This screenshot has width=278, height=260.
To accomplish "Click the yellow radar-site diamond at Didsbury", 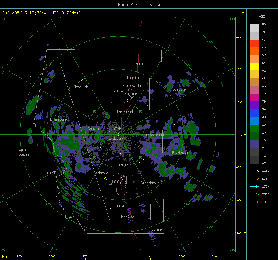I will [118, 134].
